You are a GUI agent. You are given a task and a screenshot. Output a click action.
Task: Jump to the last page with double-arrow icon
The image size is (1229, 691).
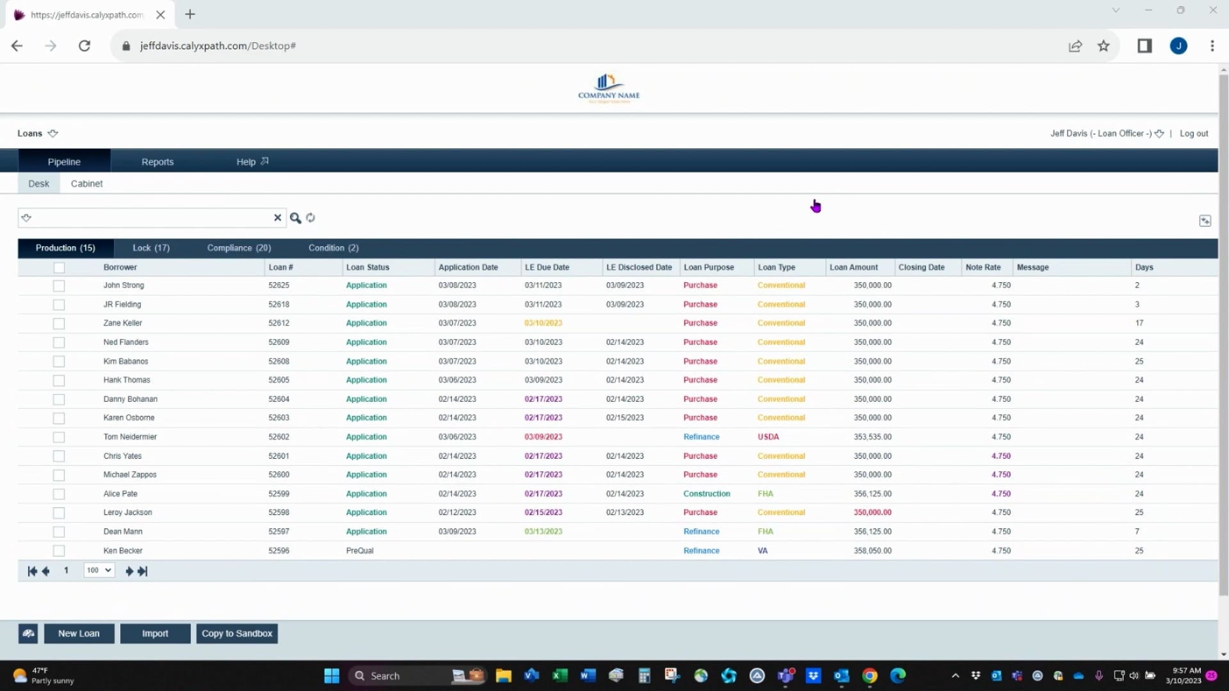[143, 571]
